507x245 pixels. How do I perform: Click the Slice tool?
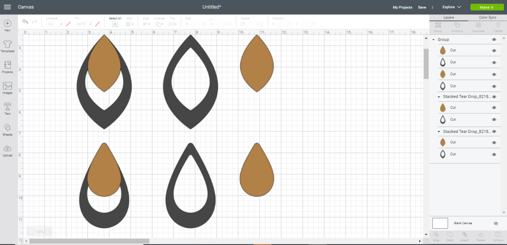[x=436, y=236]
